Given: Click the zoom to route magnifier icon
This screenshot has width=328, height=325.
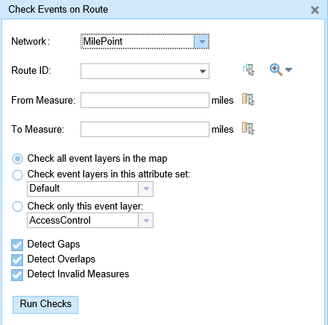Looking at the screenshot, I should click(276, 69).
